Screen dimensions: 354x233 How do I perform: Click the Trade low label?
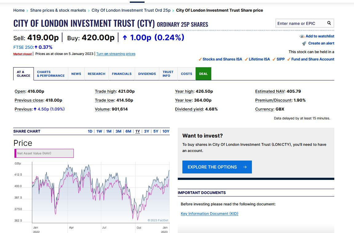[105, 100]
